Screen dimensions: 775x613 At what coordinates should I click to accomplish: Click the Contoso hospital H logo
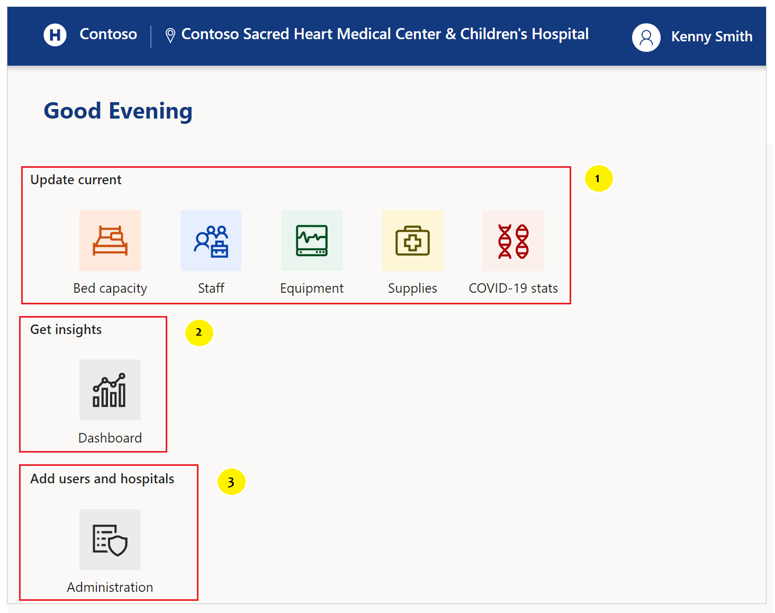tap(55, 35)
